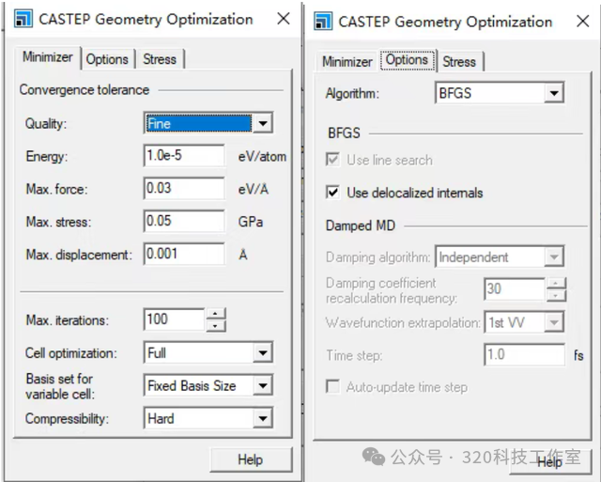601x482 pixels.
Task: Click the "Convergence tolerance" section label
Action: 85,89
